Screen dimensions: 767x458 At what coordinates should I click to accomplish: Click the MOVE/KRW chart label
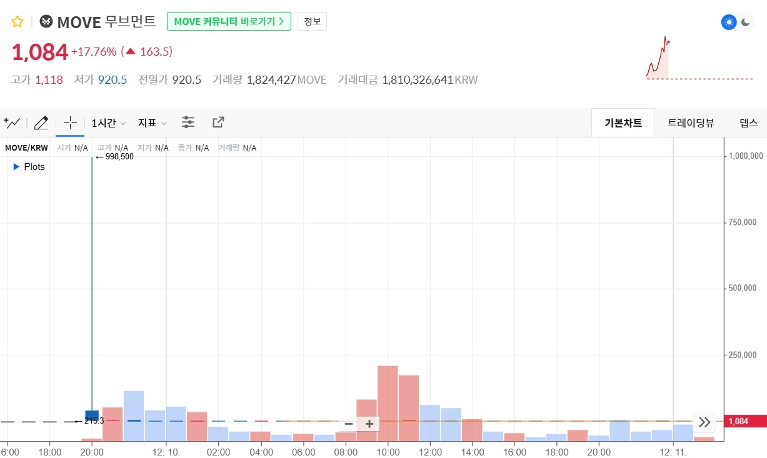pos(26,148)
